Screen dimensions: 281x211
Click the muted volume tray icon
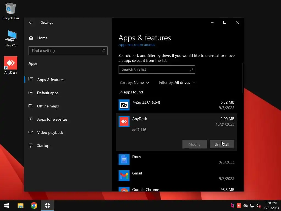coord(258,206)
